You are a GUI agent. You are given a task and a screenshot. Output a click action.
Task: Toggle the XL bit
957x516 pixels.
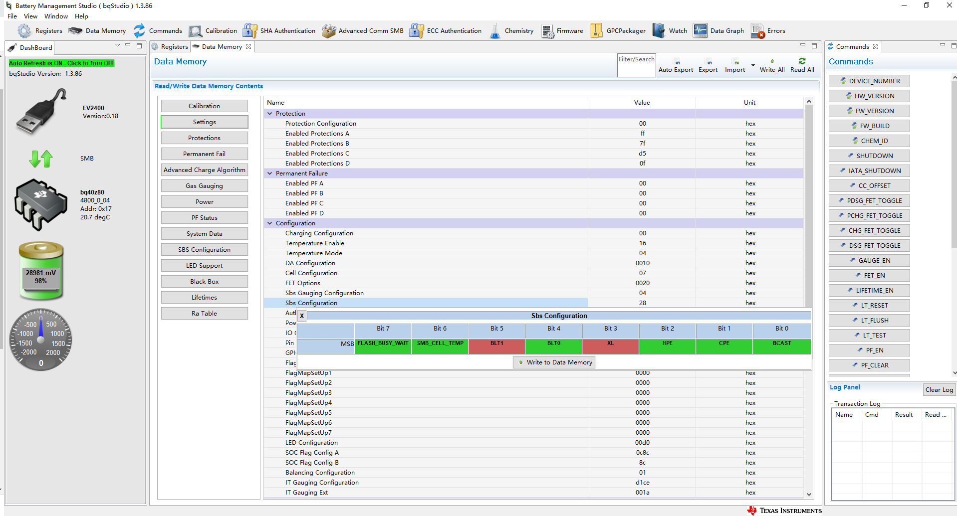pyautogui.click(x=611, y=346)
